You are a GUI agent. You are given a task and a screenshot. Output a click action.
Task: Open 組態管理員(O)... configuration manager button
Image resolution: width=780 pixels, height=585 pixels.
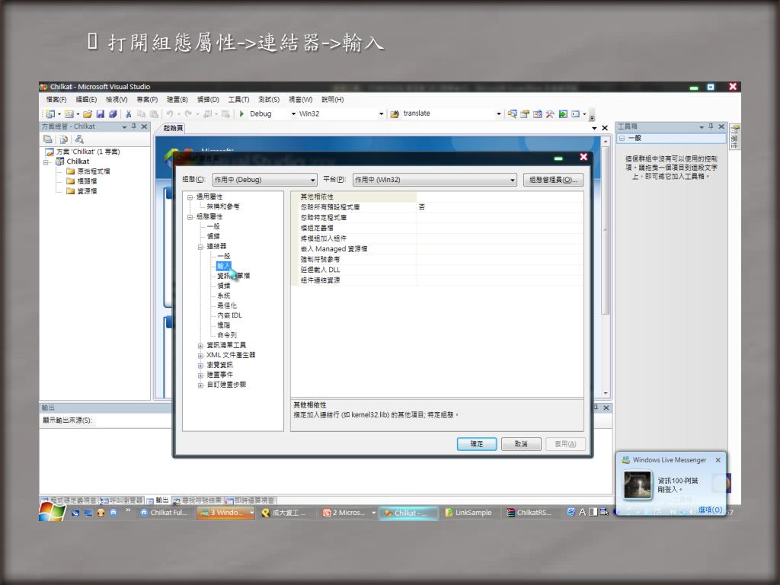(x=553, y=180)
